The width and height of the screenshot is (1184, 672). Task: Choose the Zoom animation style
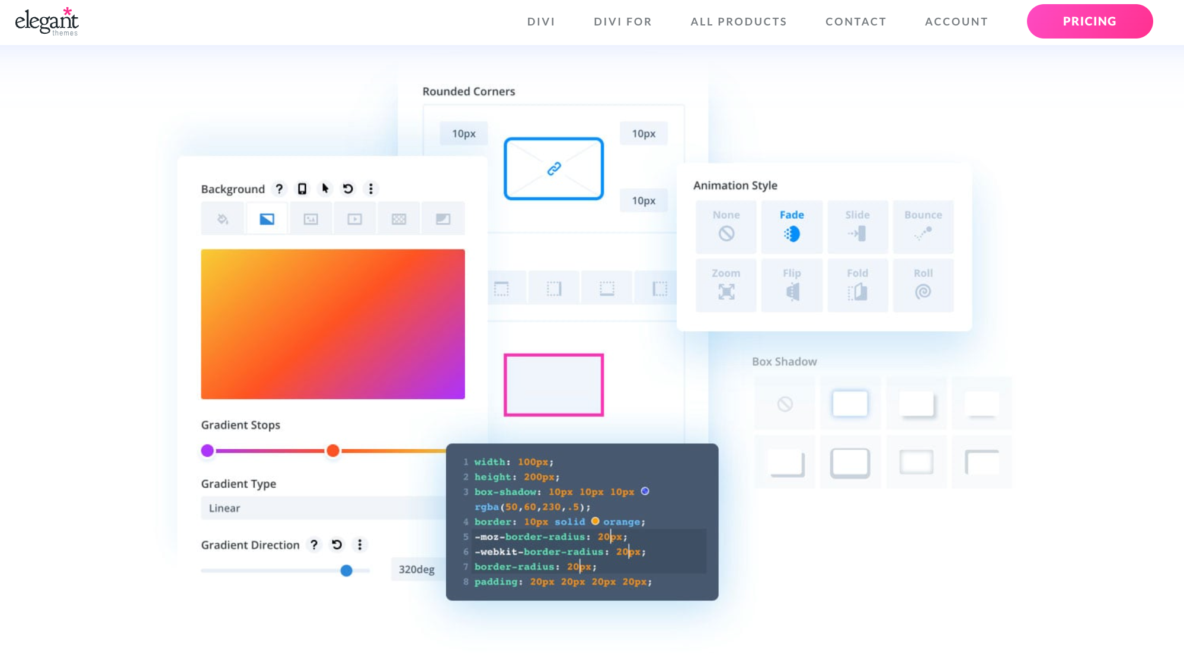pos(726,284)
